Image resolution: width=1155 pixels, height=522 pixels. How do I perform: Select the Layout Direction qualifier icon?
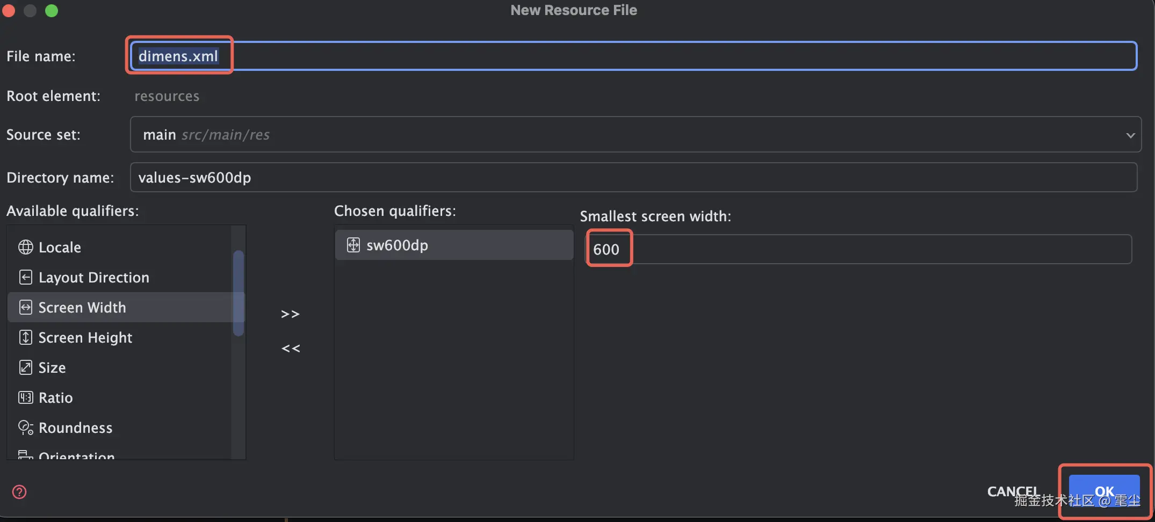pos(25,277)
